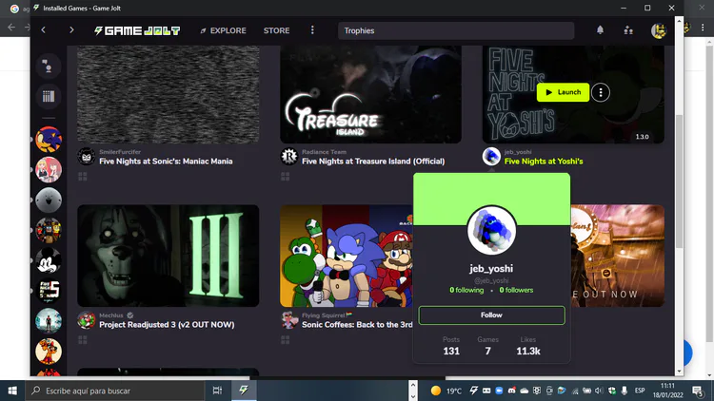Open Maniac Mania static thumbnail
Screen dimensions: 714x401
click(x=168, y=94)
